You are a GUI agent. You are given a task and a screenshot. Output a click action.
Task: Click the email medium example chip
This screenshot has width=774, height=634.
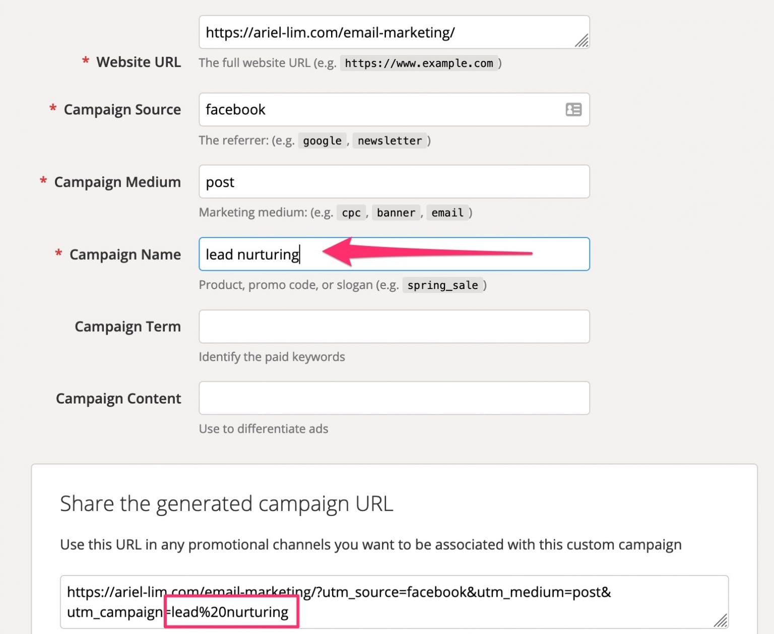(x=446, y=212)
